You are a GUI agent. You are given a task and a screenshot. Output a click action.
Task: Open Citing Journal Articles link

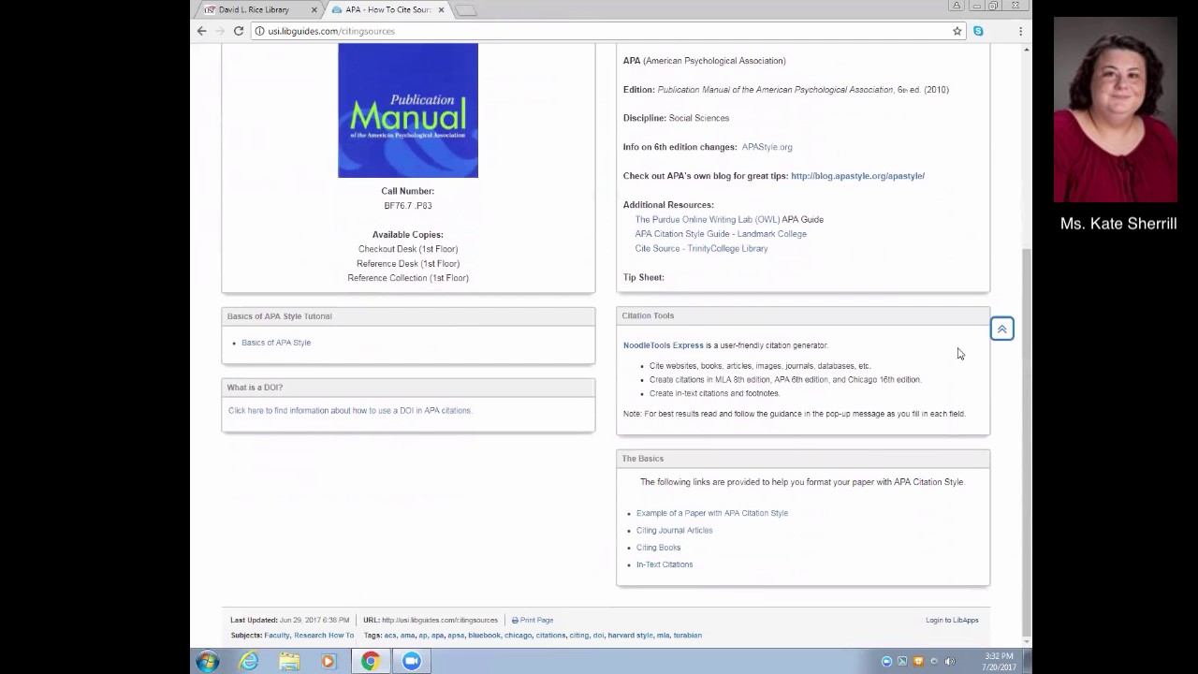pos(674,531)
